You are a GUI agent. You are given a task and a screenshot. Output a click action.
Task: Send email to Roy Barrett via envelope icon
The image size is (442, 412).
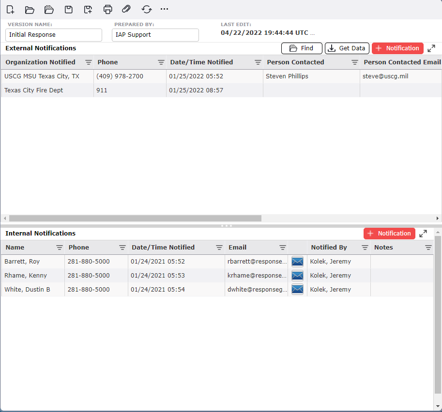click(297, 262)
